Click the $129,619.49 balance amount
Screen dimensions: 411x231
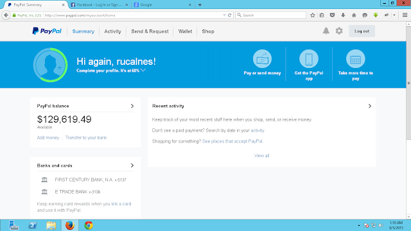tap(64, 119)
